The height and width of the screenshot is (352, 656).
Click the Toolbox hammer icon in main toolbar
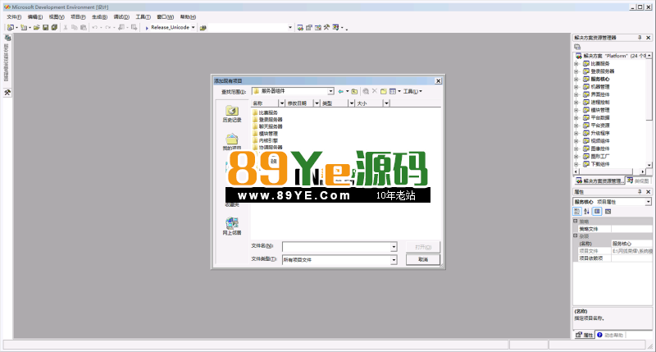pos(326,28)
